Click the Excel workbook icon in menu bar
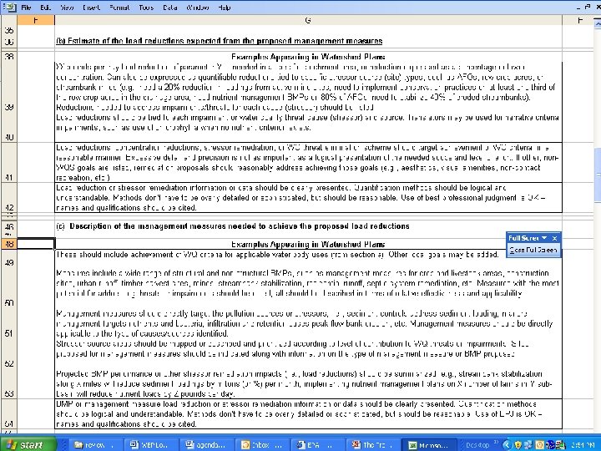This screenshot has height=451, width=601. click(x=9, y=7)
